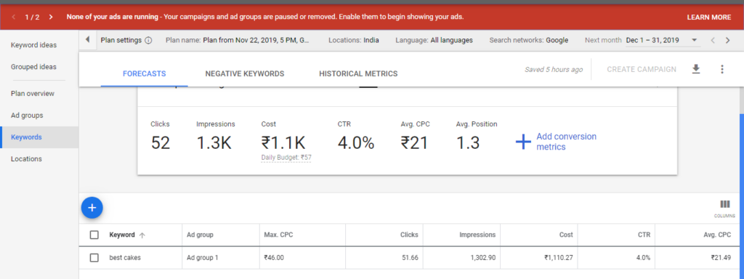Click the blue add keyword plus button
The width and height of the screenshot is (744, 279).
92,208
